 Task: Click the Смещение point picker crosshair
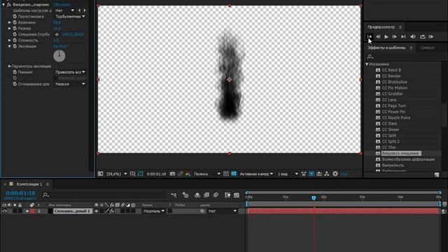pyautogui.click(x=57, y=34)
